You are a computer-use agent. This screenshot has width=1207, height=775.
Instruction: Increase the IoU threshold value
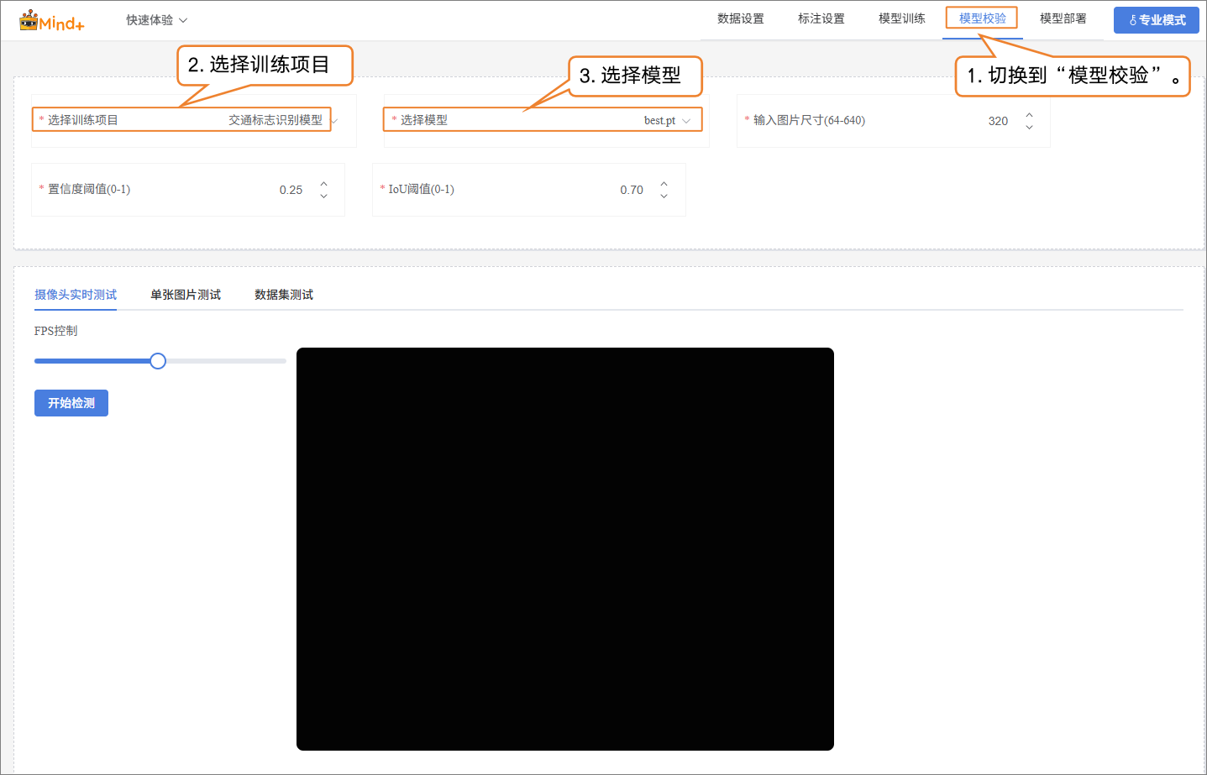coord(664,183)
